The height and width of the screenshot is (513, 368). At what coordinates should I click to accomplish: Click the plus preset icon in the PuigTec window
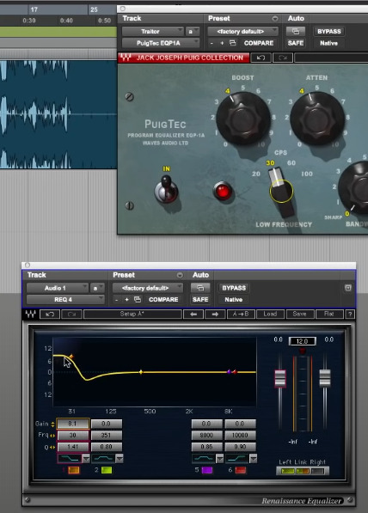(222, 43)
